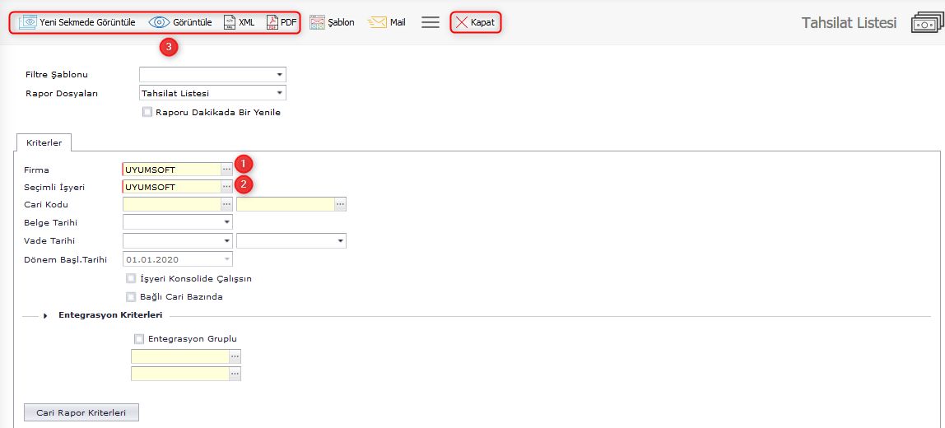Screen dimensions: 945x428
Task: Click the Yeni Sekmede Görüntüle toolbar icon
Action: tap(28, 22)
